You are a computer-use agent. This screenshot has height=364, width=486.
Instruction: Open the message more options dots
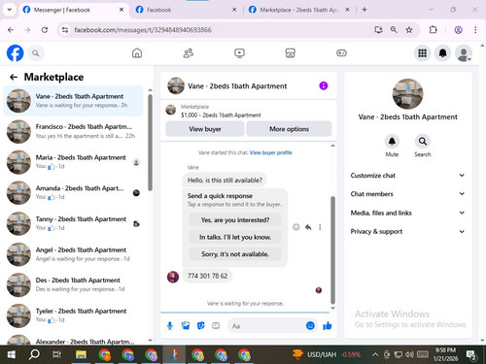click(x=320, y=227)
